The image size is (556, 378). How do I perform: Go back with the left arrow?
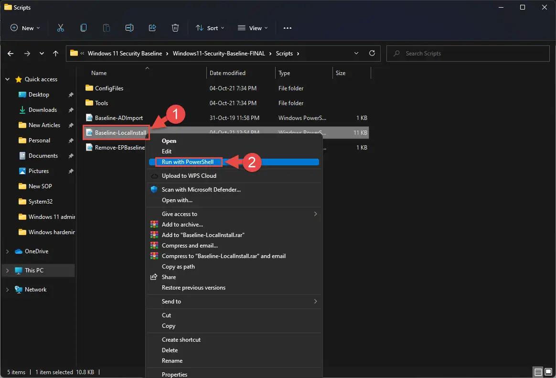tap(11, 54)
